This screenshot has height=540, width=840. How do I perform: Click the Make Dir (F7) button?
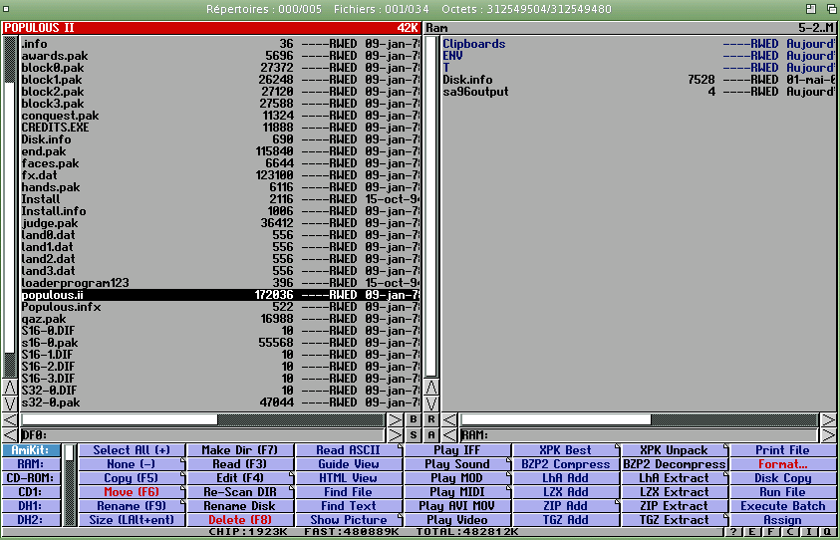click(x=240, y=450)
